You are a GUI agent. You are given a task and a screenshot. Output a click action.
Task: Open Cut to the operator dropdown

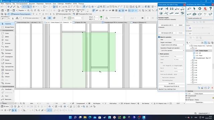point(173,50)
